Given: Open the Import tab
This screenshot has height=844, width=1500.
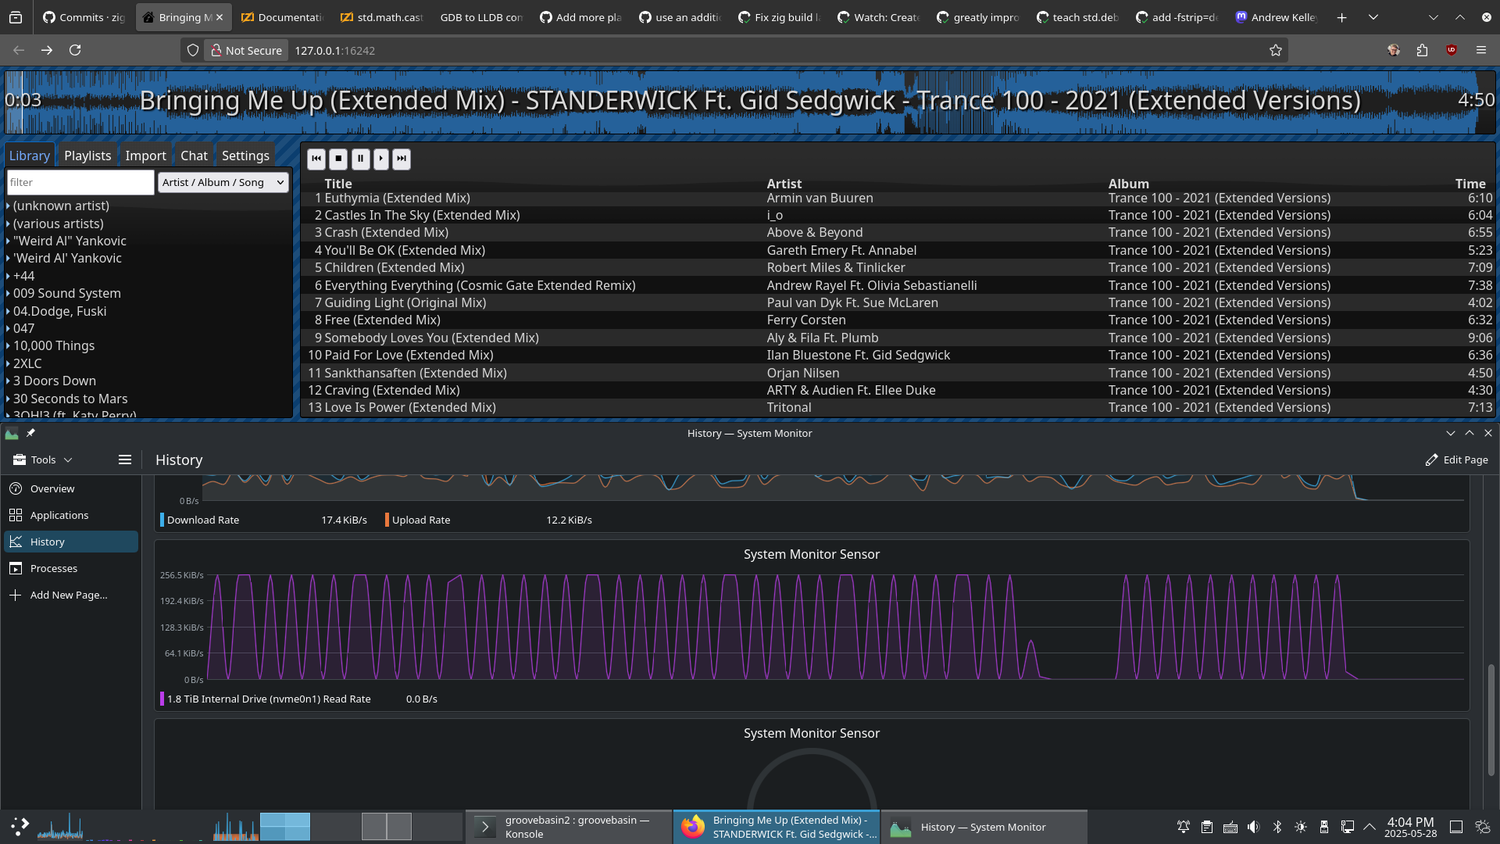Looking at the screenshot, I should coord(145,156).
